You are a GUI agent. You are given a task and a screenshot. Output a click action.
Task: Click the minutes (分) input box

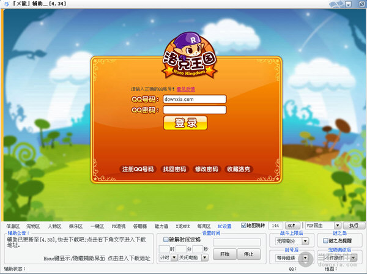pyautogui.click(x=181, y=249)
